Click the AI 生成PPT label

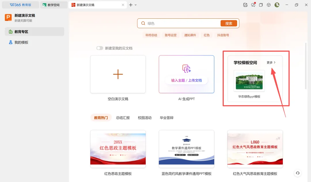pyautogui.click(x=186, y=99)
